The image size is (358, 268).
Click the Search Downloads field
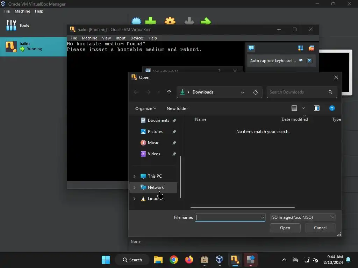(x=302, y=92)
